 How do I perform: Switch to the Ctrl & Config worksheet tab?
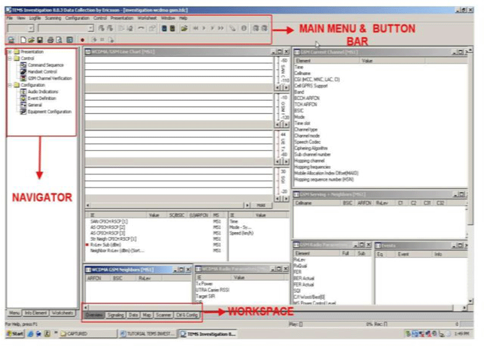pyautogui.click(x=187, y=315)
